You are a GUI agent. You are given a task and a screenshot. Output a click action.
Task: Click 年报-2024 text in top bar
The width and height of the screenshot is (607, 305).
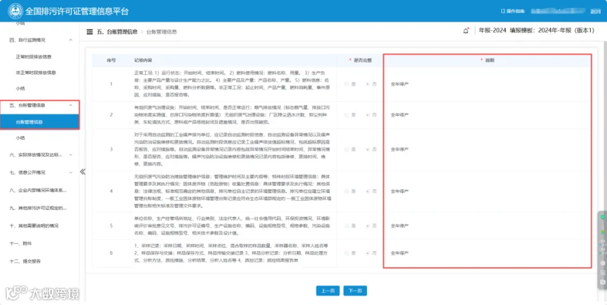point(492,30)
